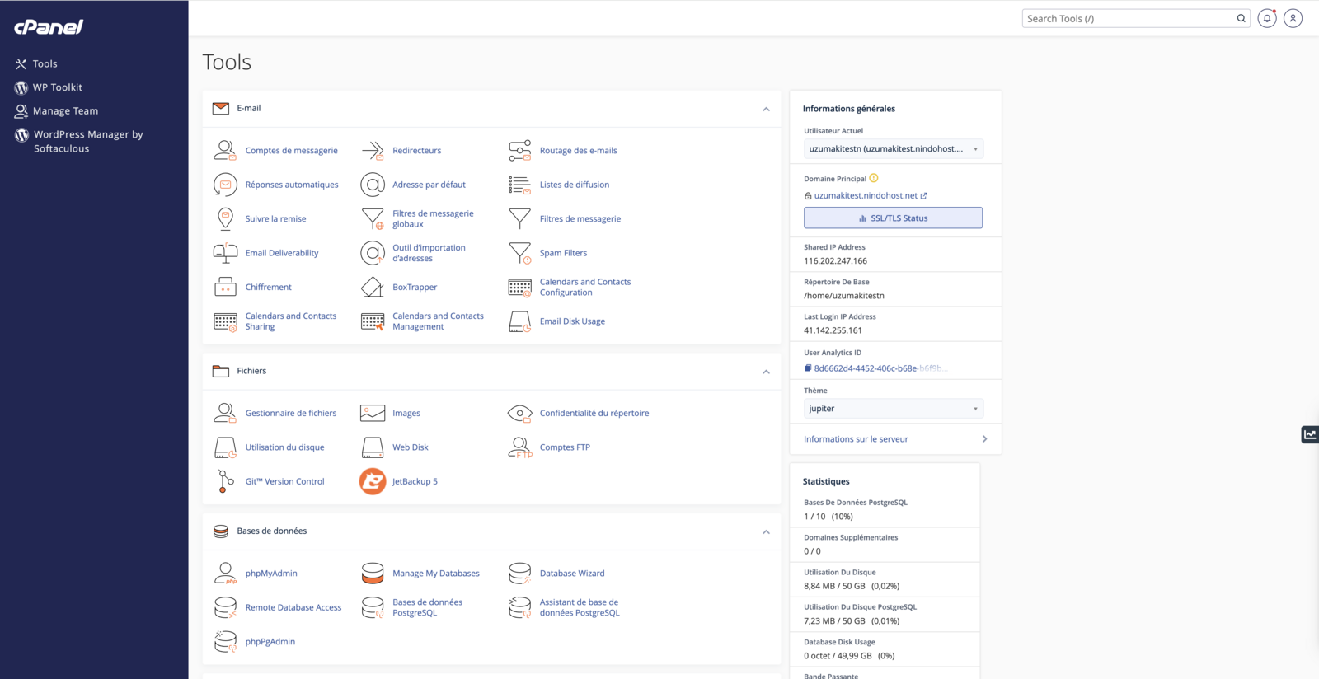Expand Informations sur le serveur

coord(895,439)
